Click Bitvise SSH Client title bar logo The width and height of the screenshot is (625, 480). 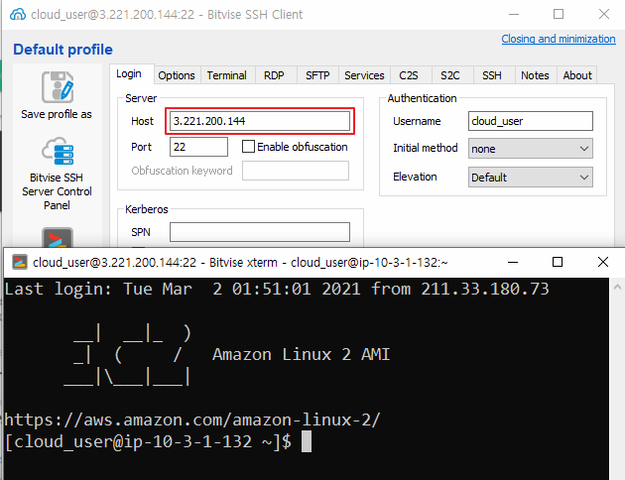(18, 14)
